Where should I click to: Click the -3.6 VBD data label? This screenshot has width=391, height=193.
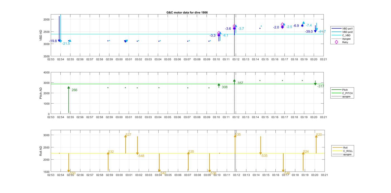228,29
